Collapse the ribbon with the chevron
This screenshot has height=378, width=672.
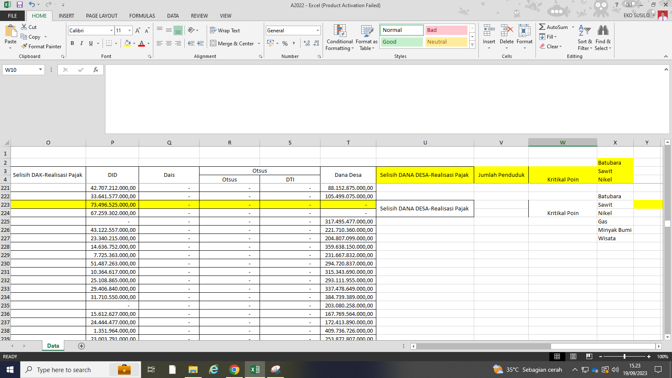pos(666,56)
